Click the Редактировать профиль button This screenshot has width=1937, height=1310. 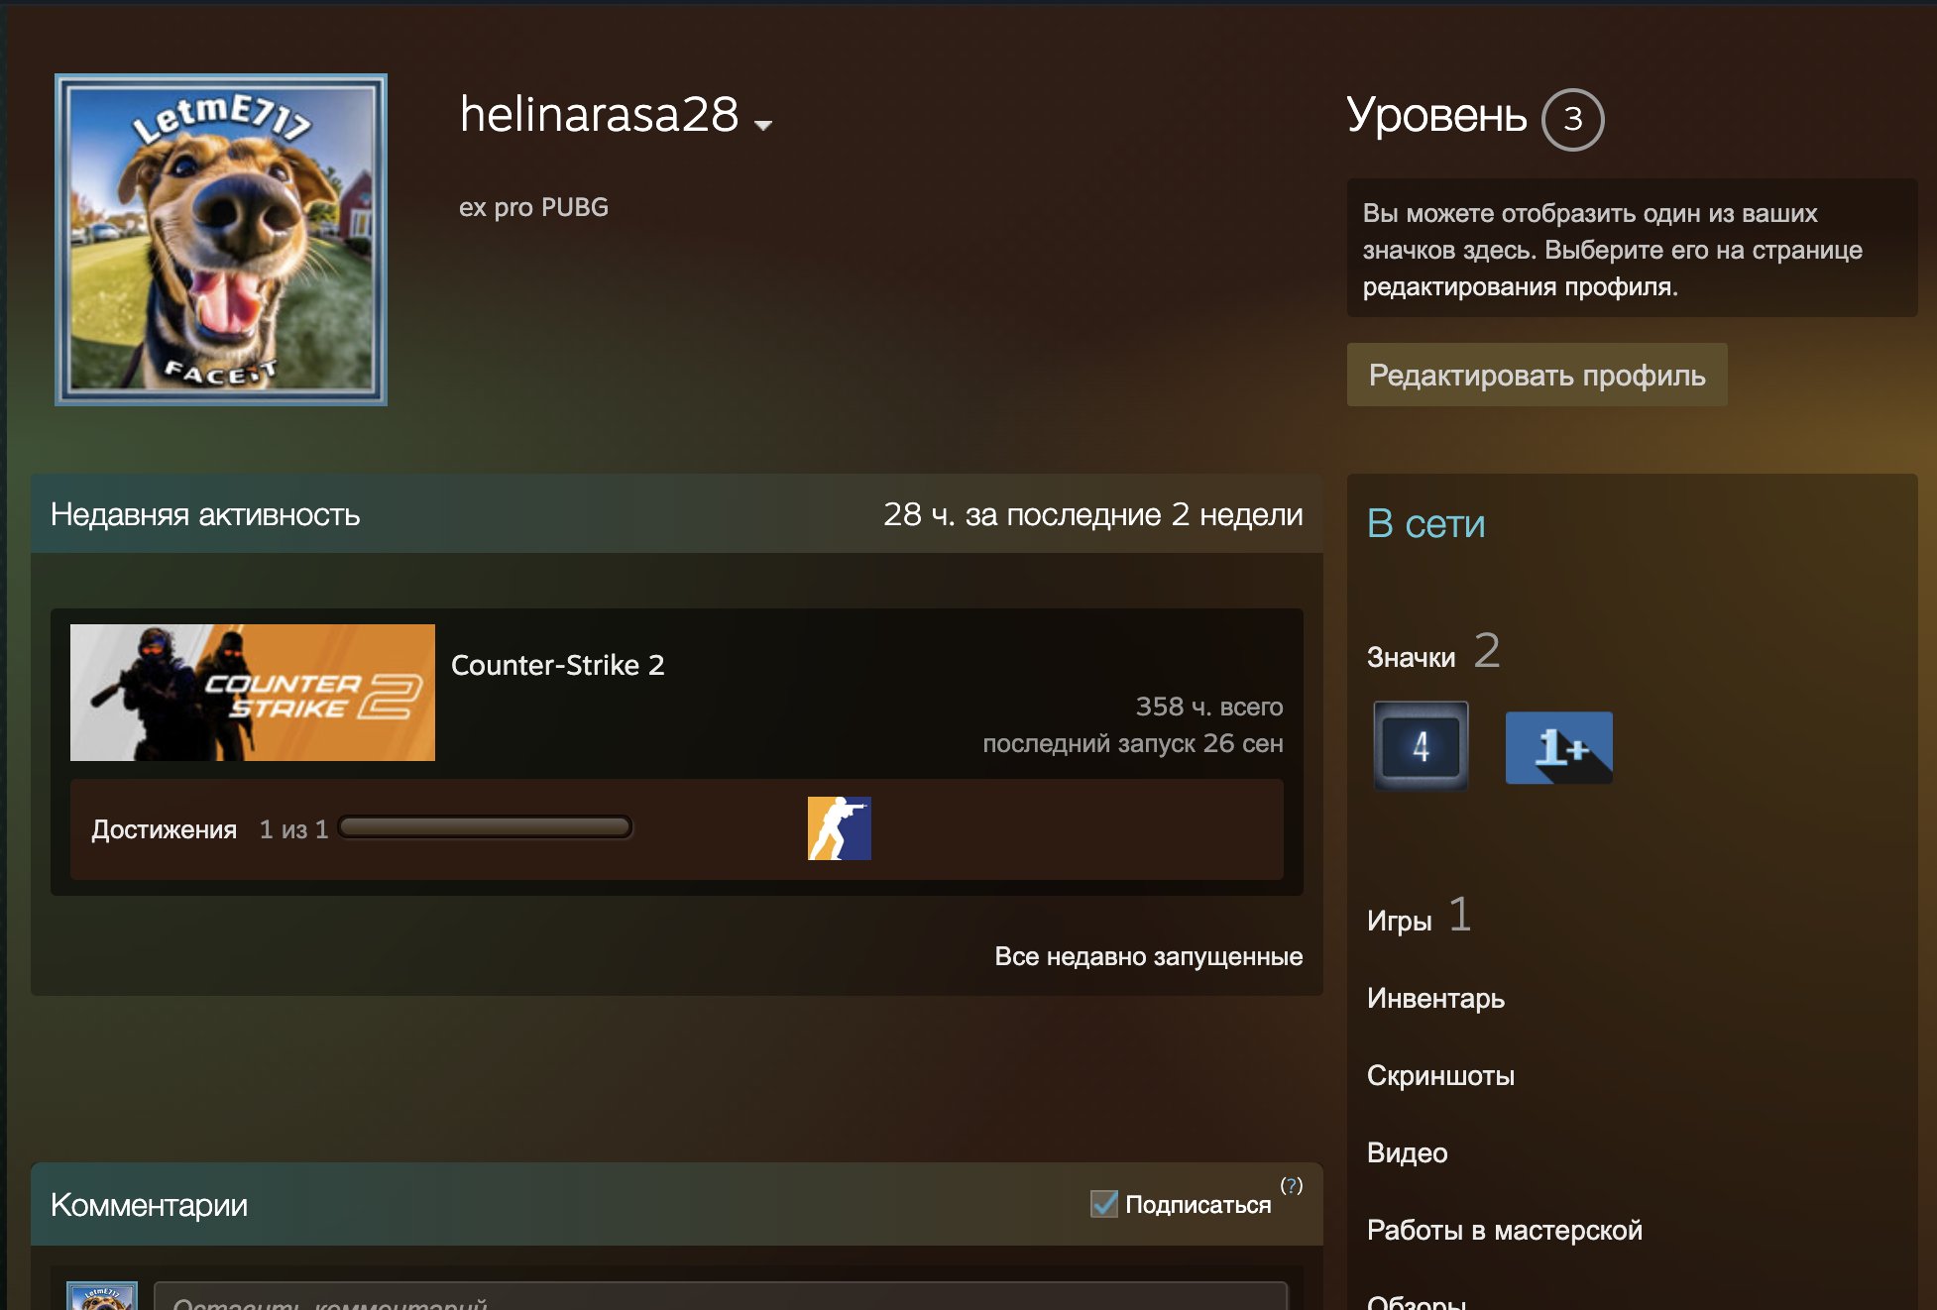click(1537, 375)
